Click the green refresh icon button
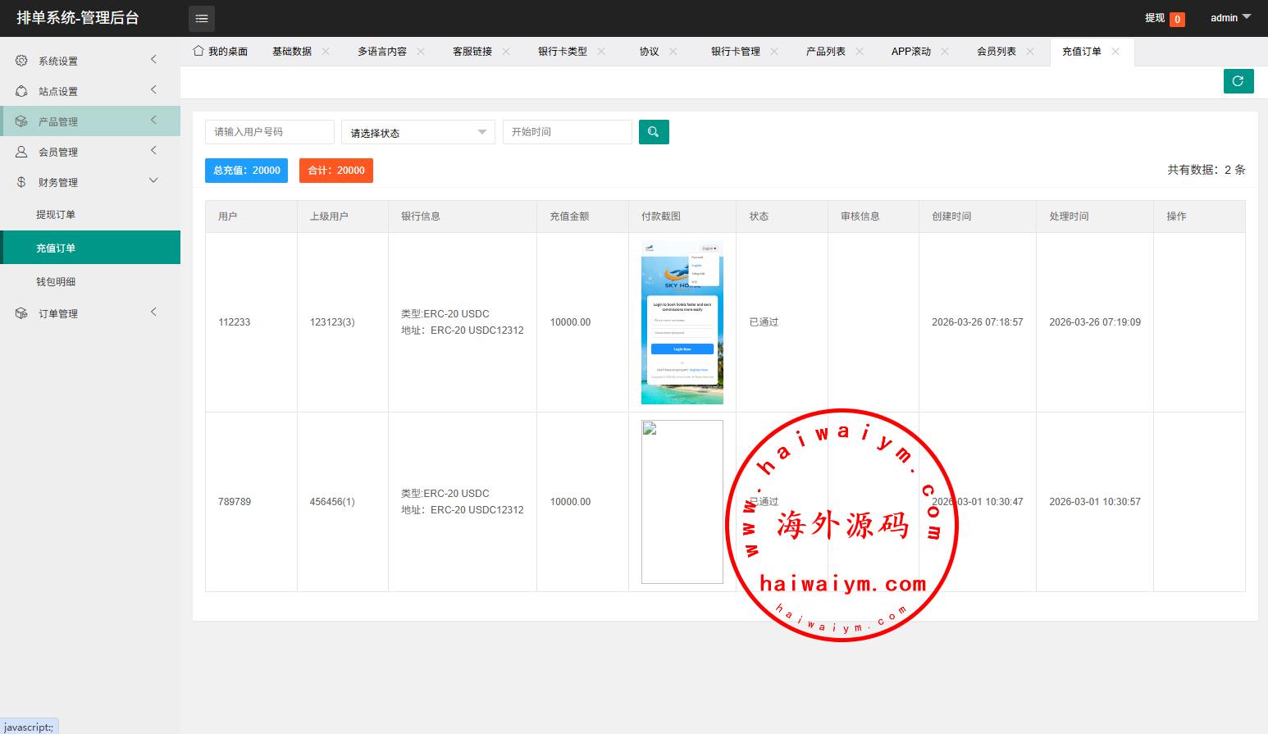The image size is (1268, 734). (x=1238, y=81)
